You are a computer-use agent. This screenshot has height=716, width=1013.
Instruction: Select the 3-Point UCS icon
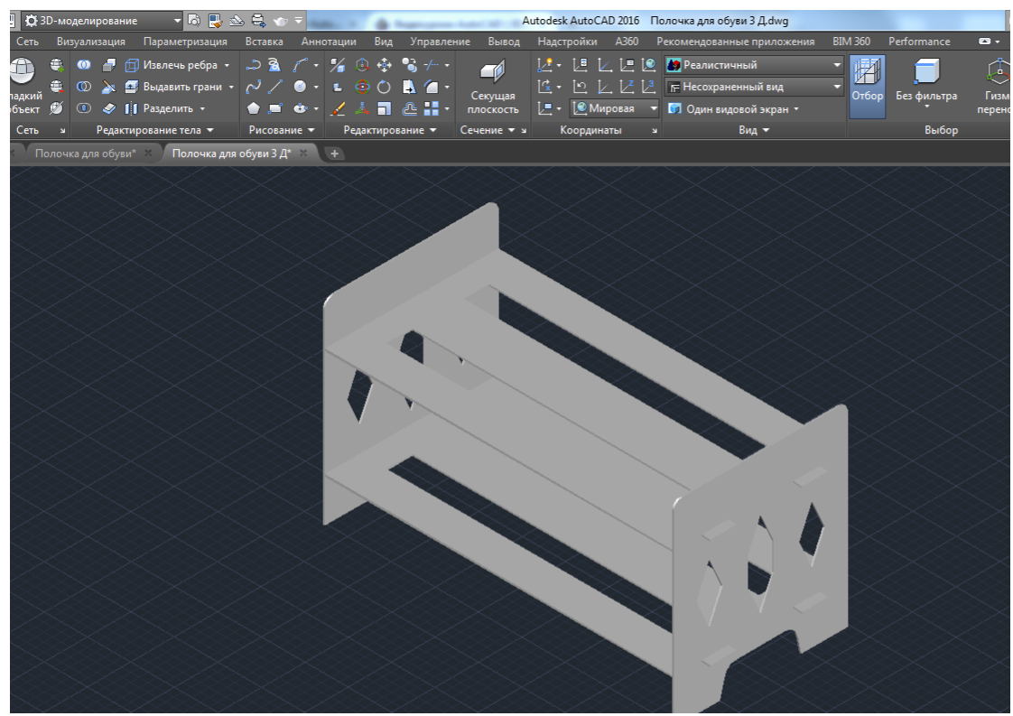tap(648, 87)
